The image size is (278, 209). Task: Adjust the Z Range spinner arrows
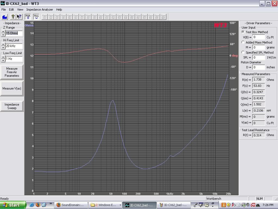(x=3, y=33)
